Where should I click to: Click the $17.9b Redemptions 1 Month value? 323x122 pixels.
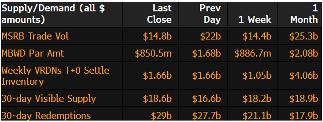(304, 116)
